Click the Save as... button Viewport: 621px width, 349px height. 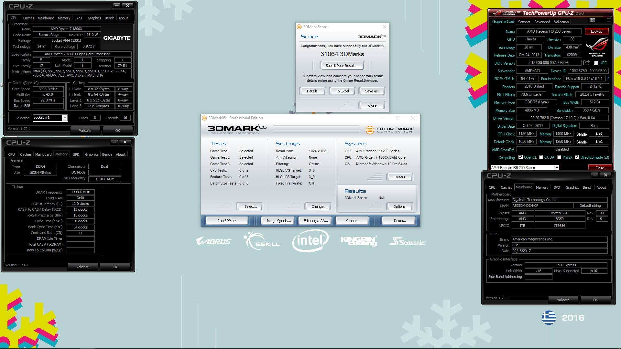point(373,91)
